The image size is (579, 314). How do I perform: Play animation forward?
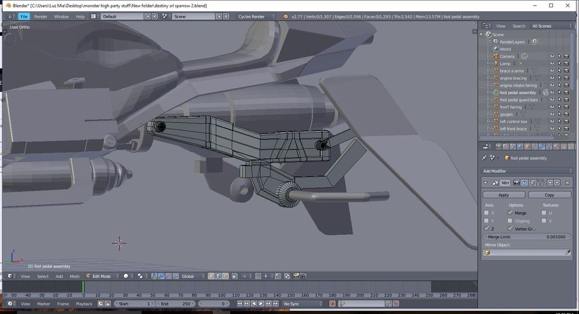pyautogui.click(x=261, y=304)
